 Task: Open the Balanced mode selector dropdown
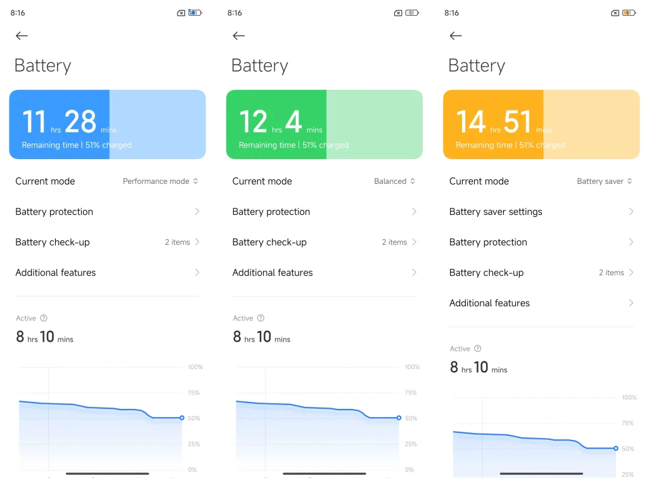click(394, 181)
